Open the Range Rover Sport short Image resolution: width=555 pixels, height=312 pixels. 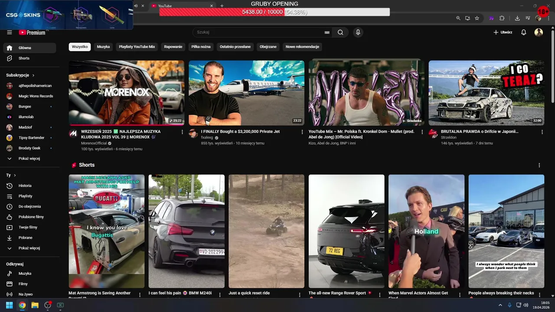tap(346, 231)
